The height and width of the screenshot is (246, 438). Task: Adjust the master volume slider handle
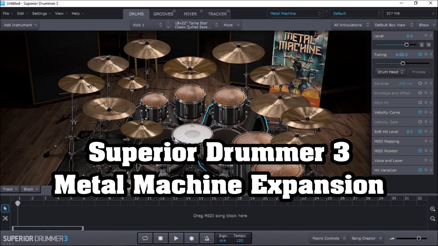coord(418,238)
